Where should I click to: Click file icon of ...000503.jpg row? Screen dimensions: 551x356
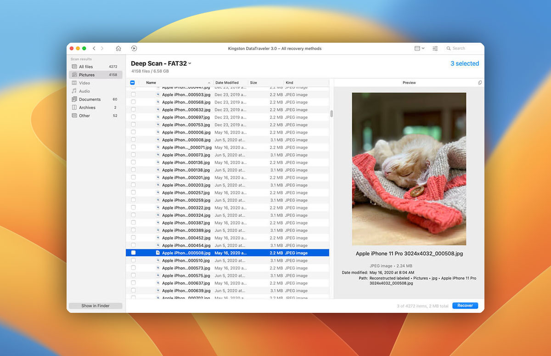tap(157, 95)
